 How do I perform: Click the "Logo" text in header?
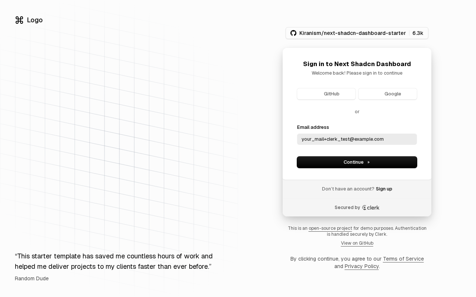[x=35, y=20]
